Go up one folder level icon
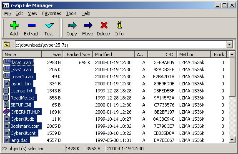Image resolution: width=238 pixels, height=154 pixels. click(7, 45)
